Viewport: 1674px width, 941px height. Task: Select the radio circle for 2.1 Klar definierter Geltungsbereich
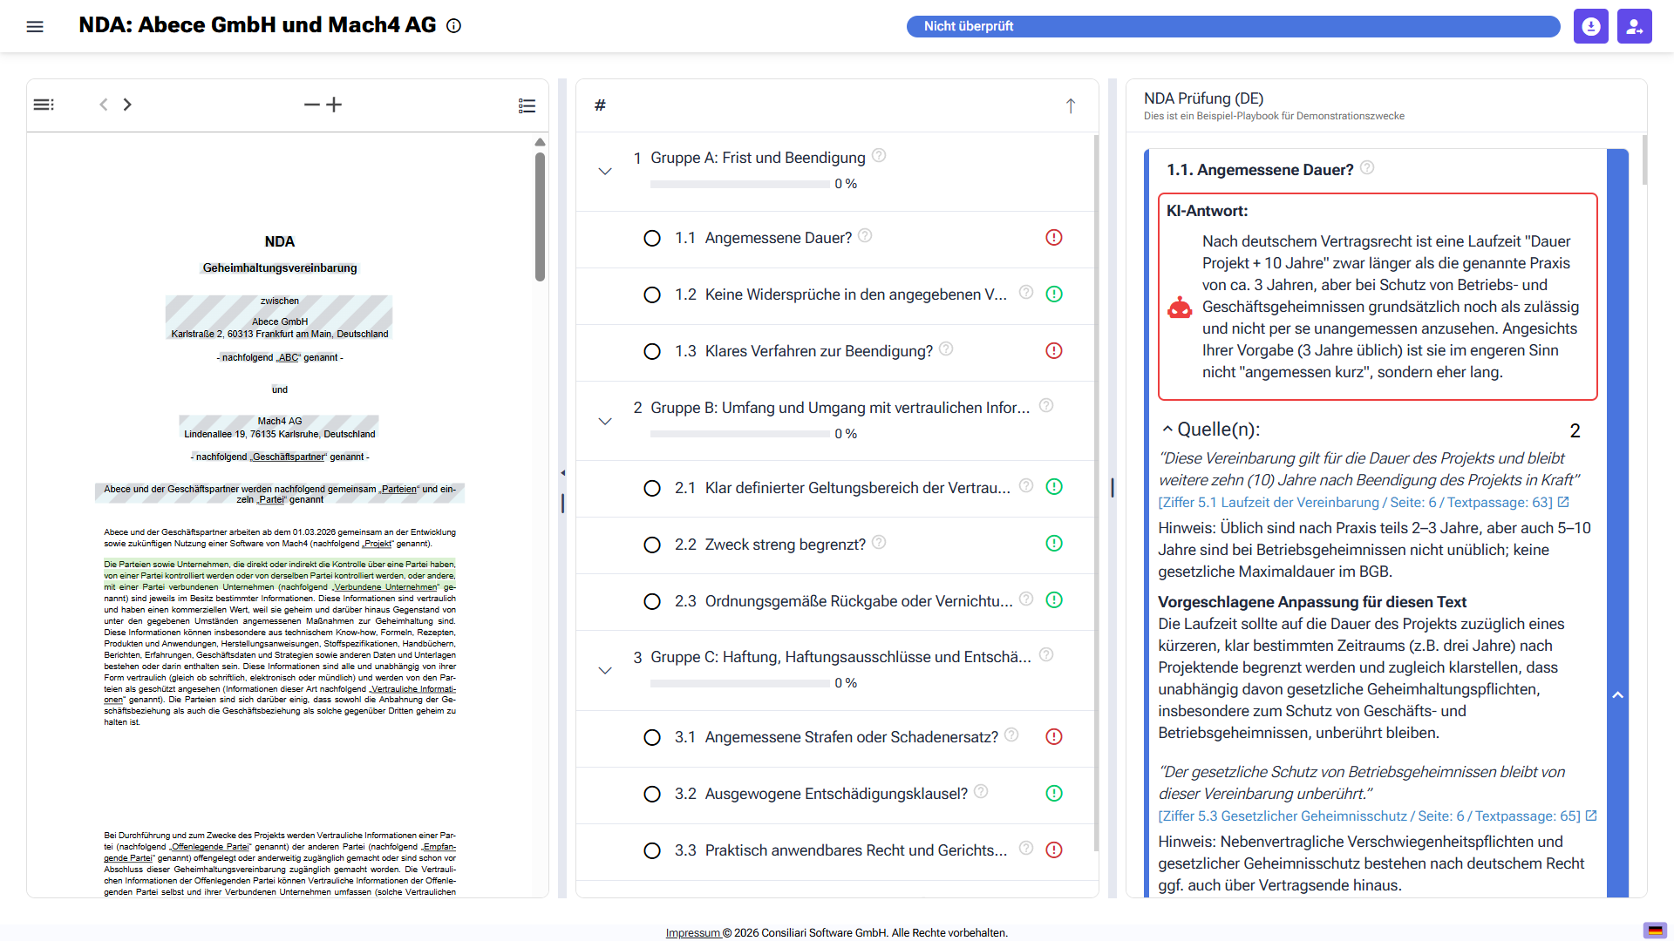pyautogui.click(x=652, y=488)
